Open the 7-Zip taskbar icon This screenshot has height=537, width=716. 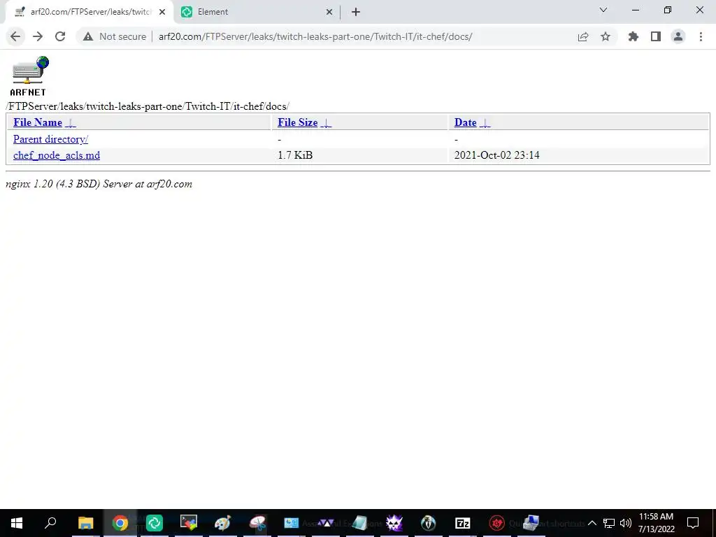463,523
